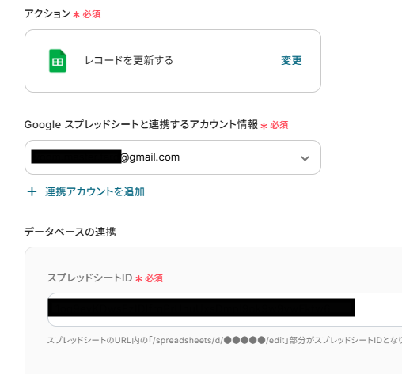Click the 必須 tag next to アクション

point(92,14)
